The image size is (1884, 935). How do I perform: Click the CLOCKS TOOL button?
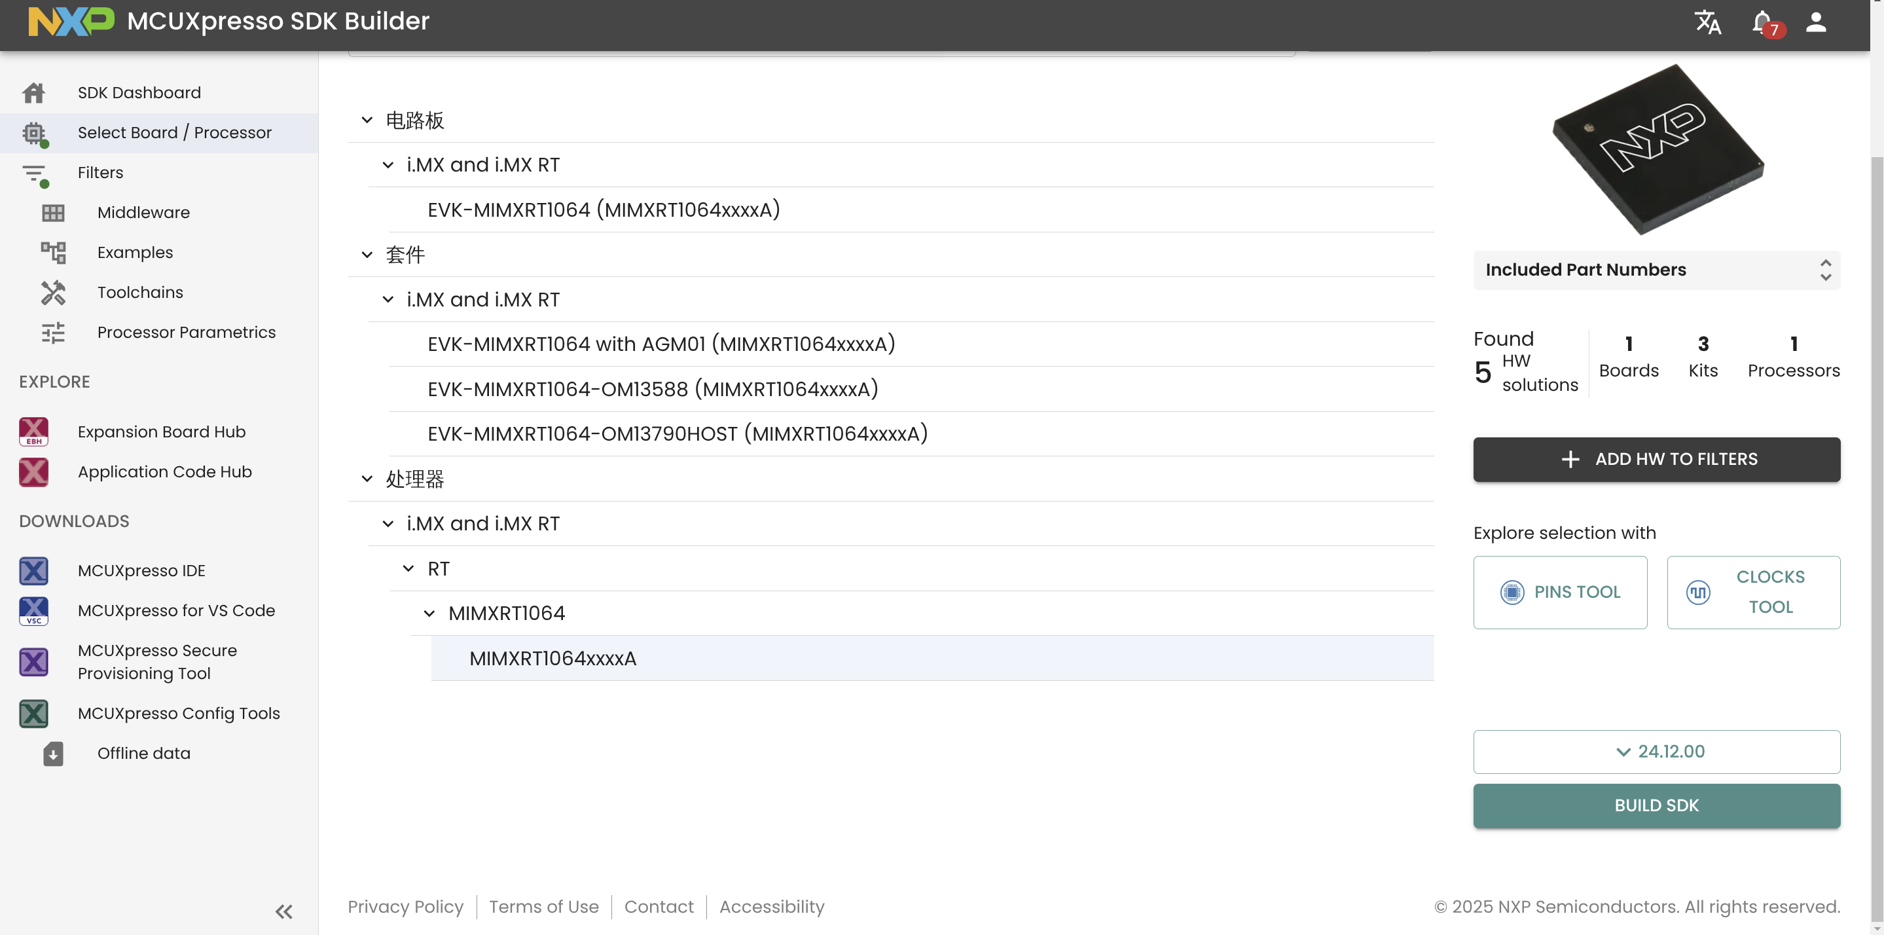[x=1753, y=592]
